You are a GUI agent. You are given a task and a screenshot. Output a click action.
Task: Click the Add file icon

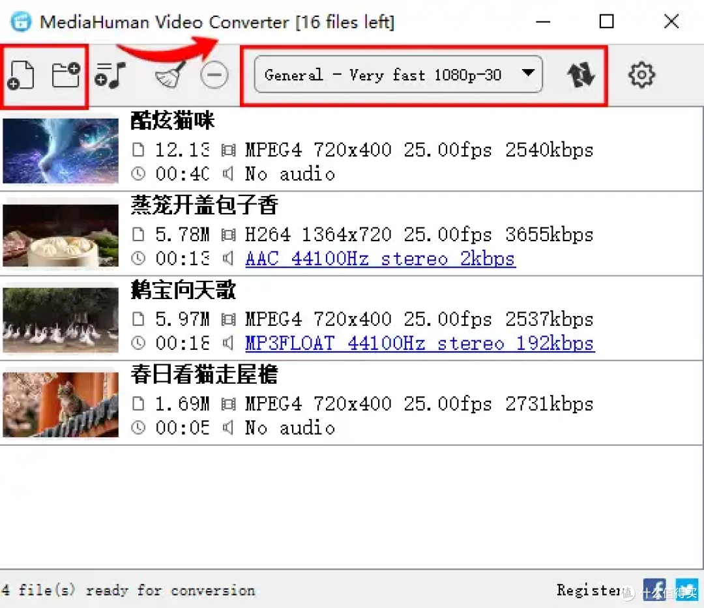pyautogui.click(x=21, y=74)
